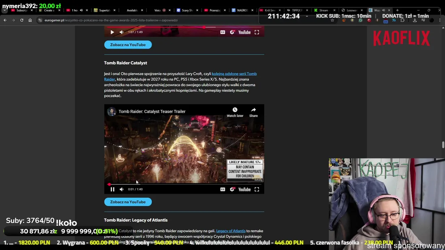Mute the upper video volume

(x=121, y=32)
